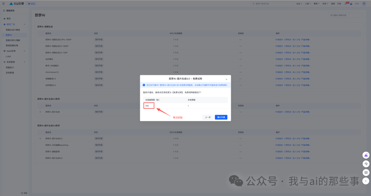Click the 200 quota value in dialog
The image size is (371, 196).
coord(147,106)
